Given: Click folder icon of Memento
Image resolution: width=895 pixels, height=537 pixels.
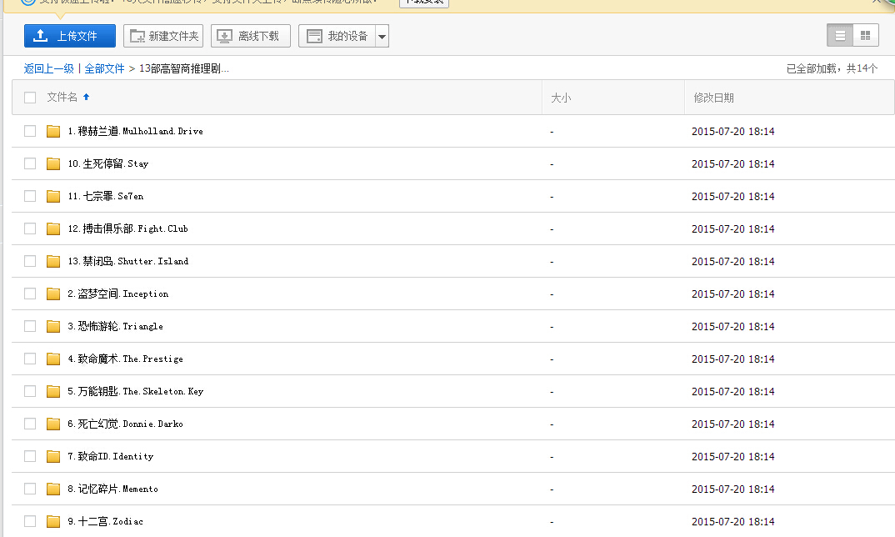Looking at the screenshot, I should (53, 489).
